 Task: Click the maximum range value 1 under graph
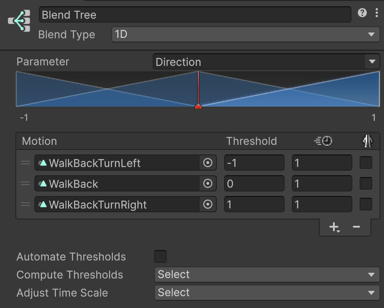(374, 118)
